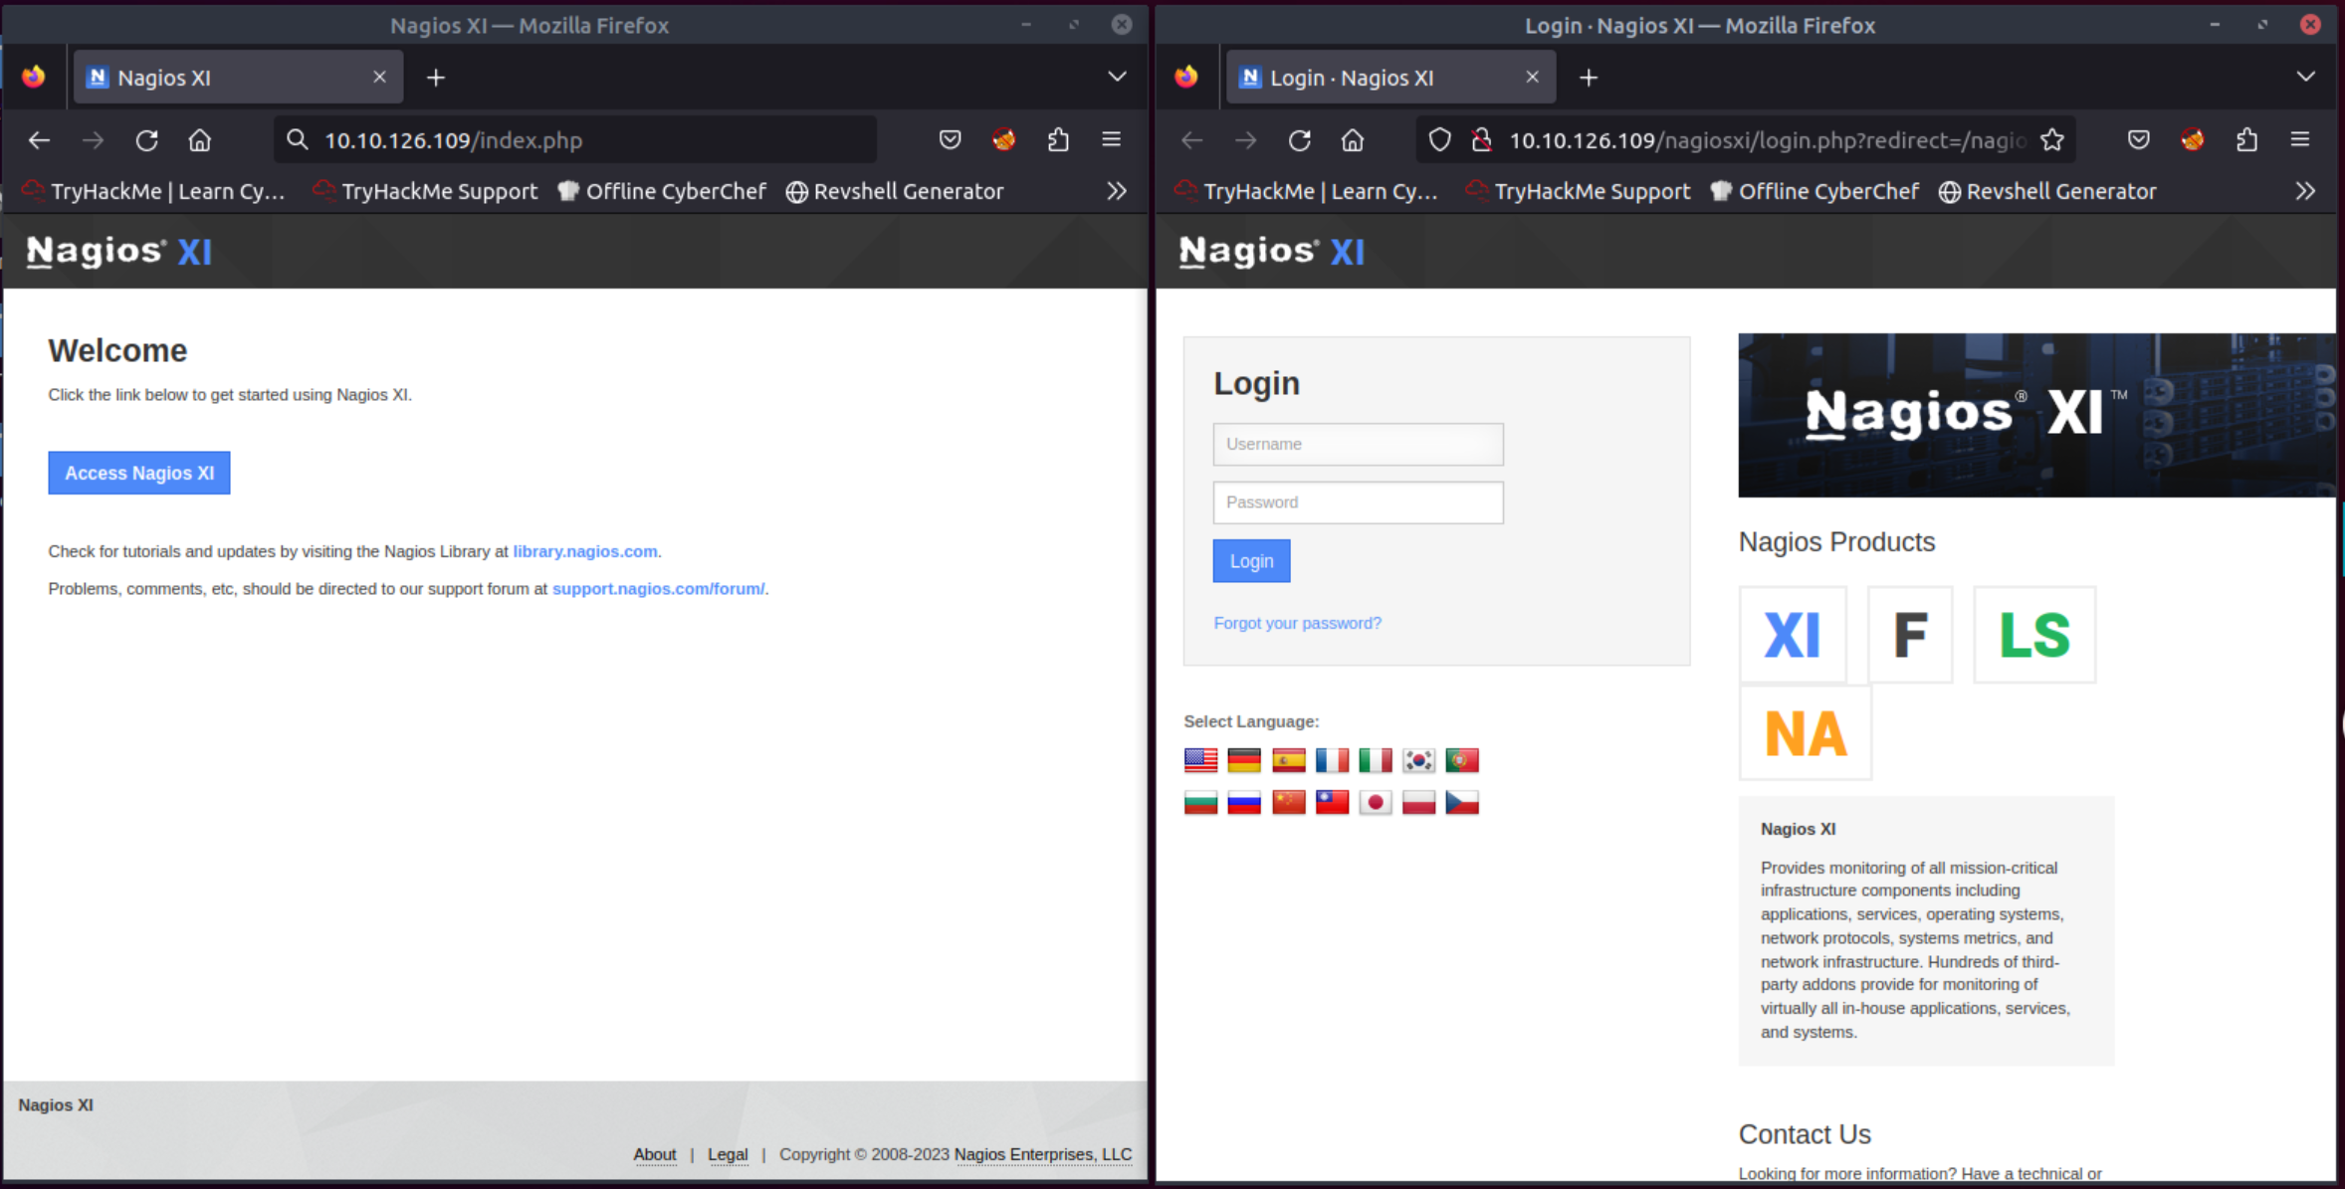
Task: Click the US flag language icon
Action: pos(1200,760)
